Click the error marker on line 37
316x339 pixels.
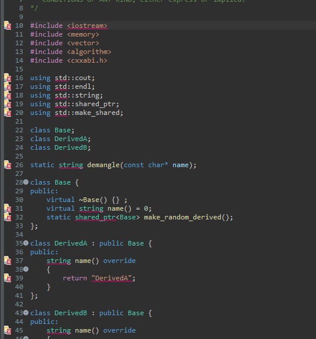(x=8, y=261)
